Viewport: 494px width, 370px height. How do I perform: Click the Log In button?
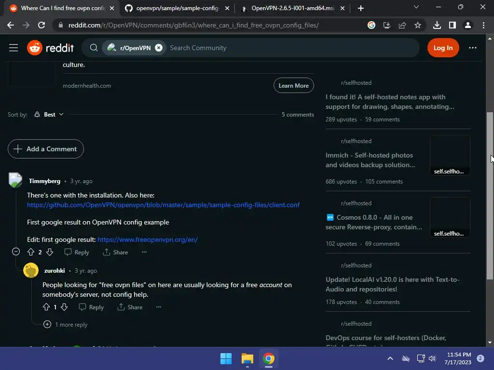(443, 48)
